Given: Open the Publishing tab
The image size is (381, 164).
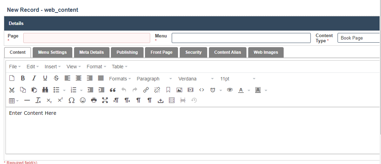Looking at the screenshot, I should click(127, 52).
